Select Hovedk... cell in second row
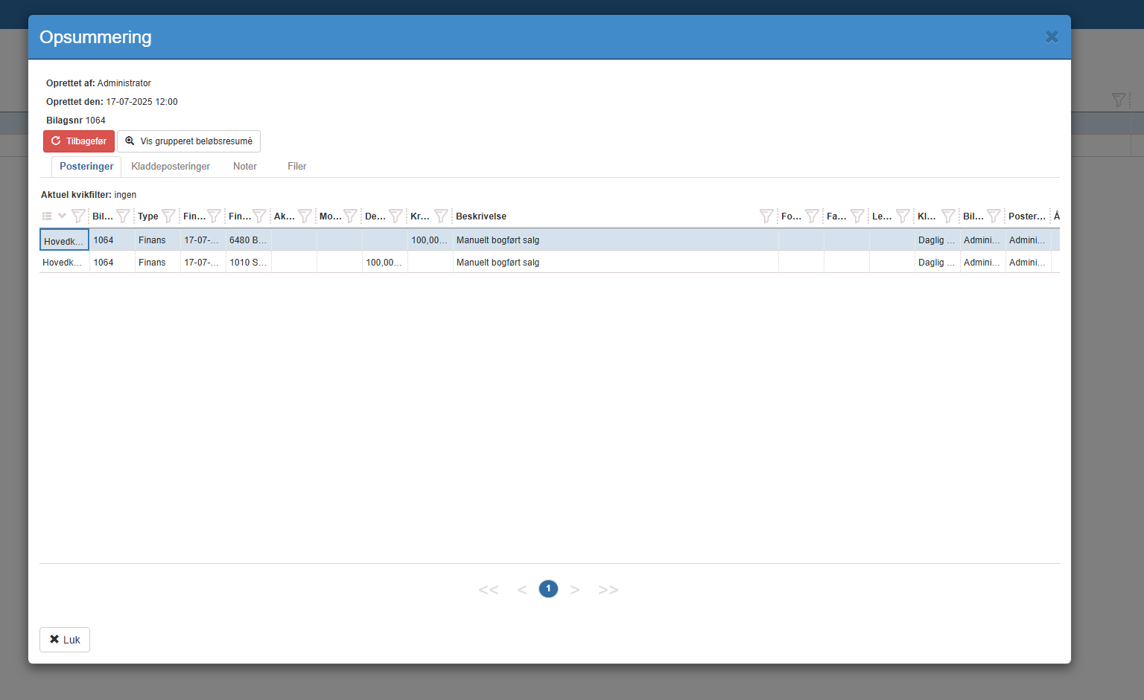 (x=64, y=263)
